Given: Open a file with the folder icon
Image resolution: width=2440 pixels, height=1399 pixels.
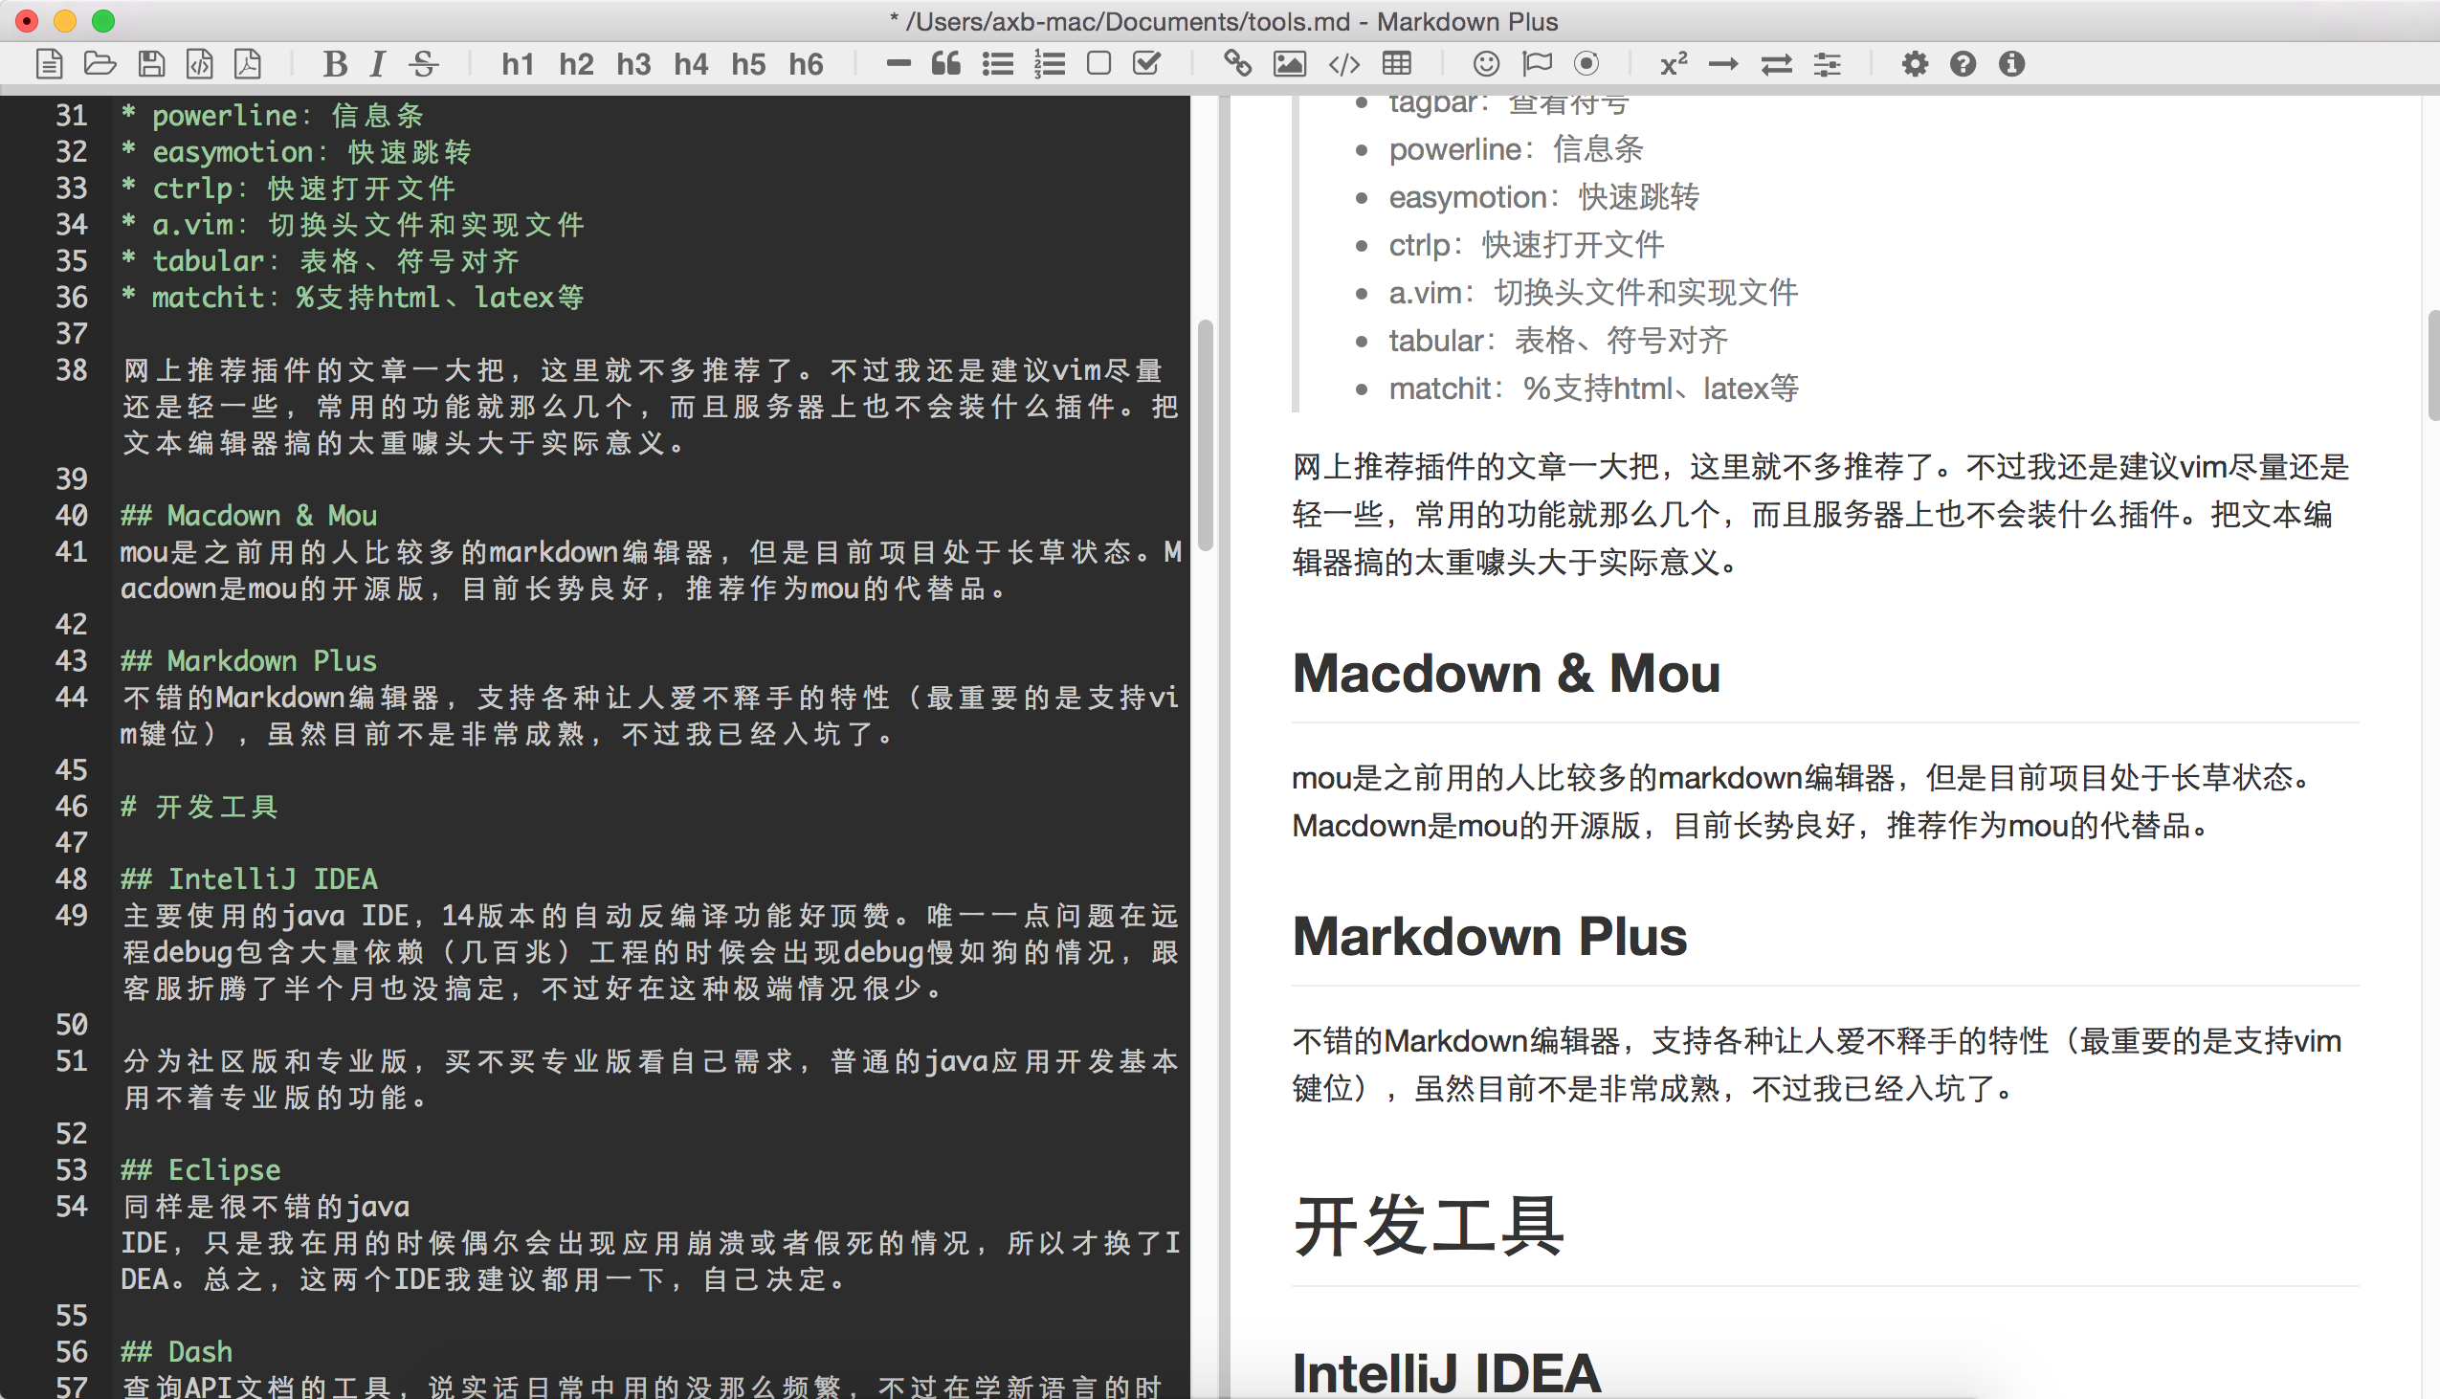Looking at the screenshot, I should 100,64.
